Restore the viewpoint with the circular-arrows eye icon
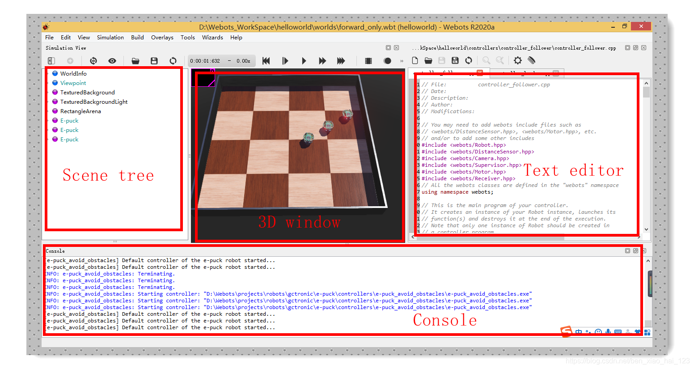 pos(93,61)
